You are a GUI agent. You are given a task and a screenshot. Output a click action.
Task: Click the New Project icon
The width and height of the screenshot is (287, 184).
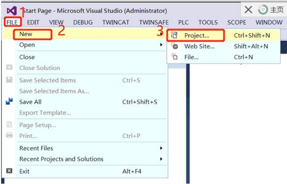click(x=174, y=36)
